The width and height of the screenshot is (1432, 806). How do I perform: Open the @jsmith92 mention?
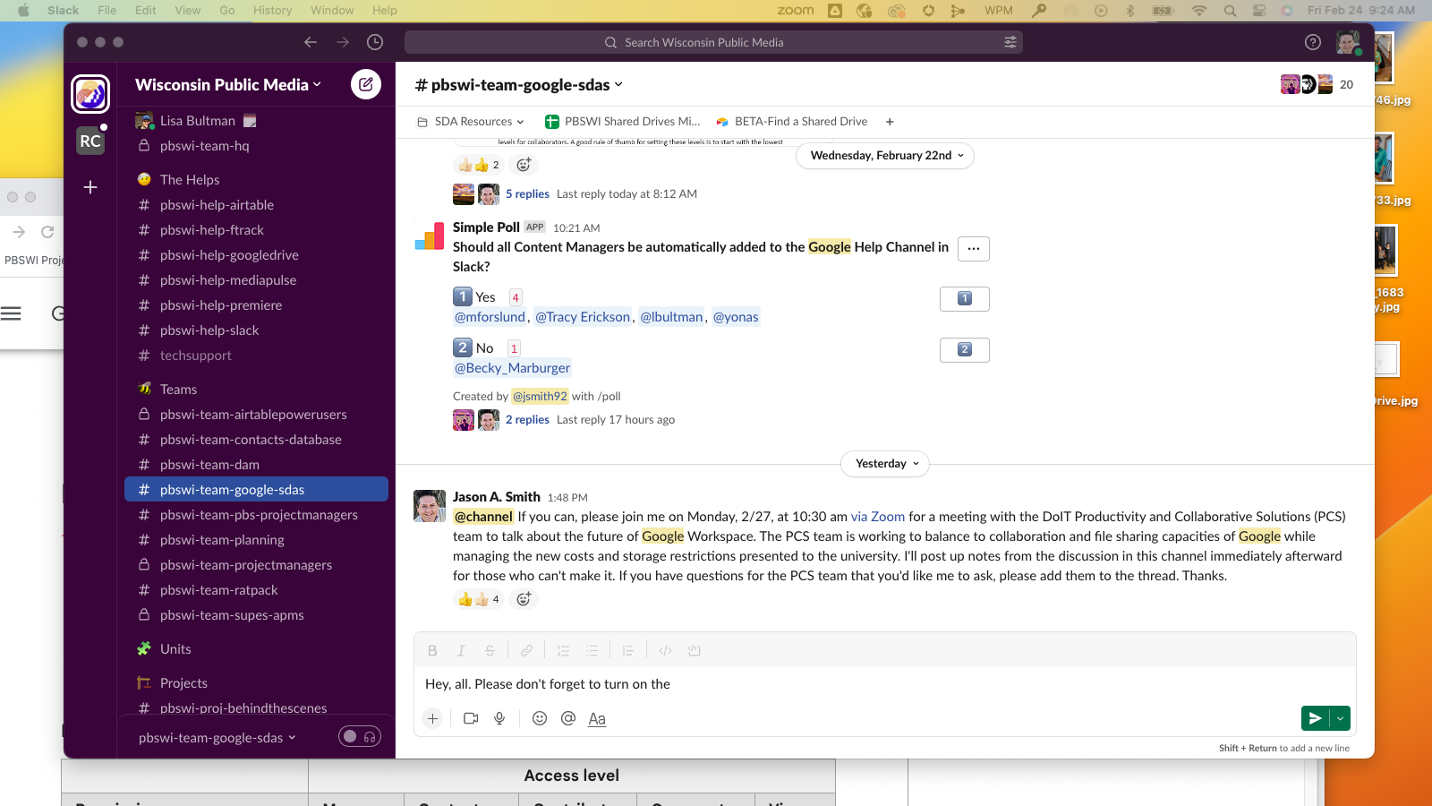click(541, 397)
